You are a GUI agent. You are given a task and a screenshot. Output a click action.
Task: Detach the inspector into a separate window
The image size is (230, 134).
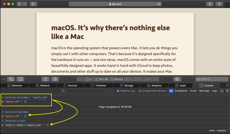[11, 79]
